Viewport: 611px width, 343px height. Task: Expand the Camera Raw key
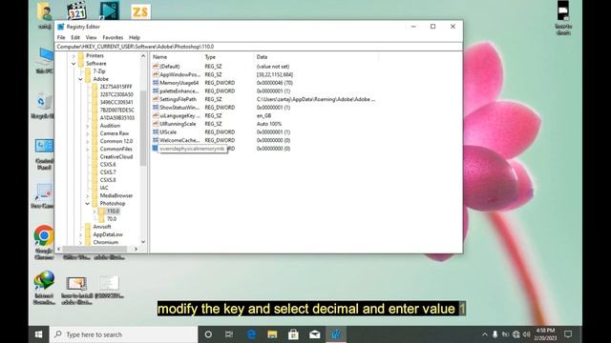(x=88, y=133)
